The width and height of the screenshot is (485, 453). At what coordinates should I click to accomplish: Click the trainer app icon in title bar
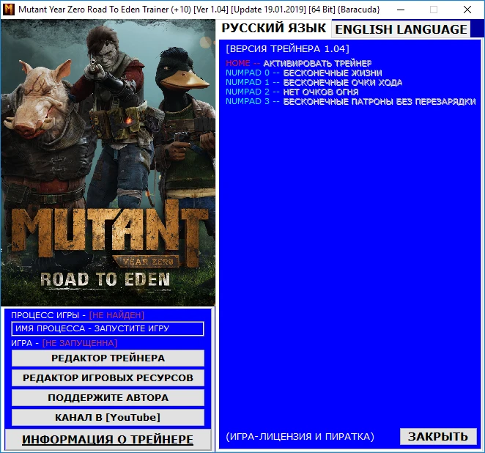click(x=9, y=10)
